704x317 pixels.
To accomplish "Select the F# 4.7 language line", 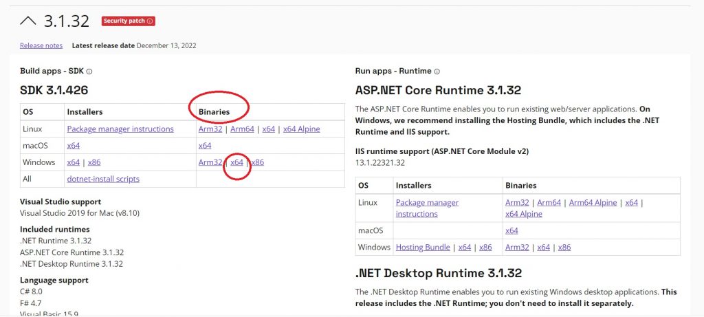I will click(30, 303).
